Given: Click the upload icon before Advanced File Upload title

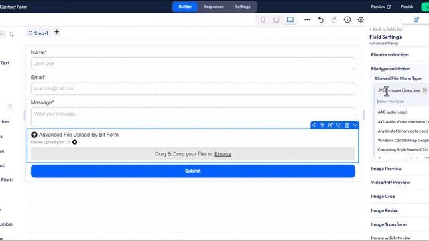Looking at the screenshot, I should 34,135.
